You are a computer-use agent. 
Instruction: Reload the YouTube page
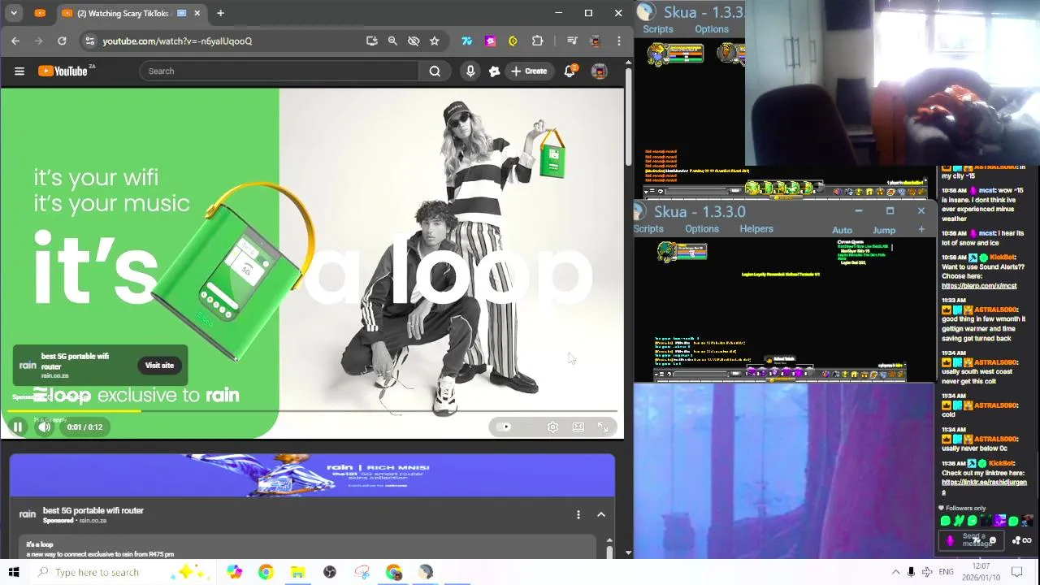(62, 41)
